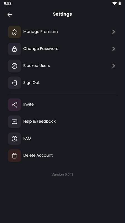
Task: Open the Change Password chevron arrow
Action: point(114,49)
